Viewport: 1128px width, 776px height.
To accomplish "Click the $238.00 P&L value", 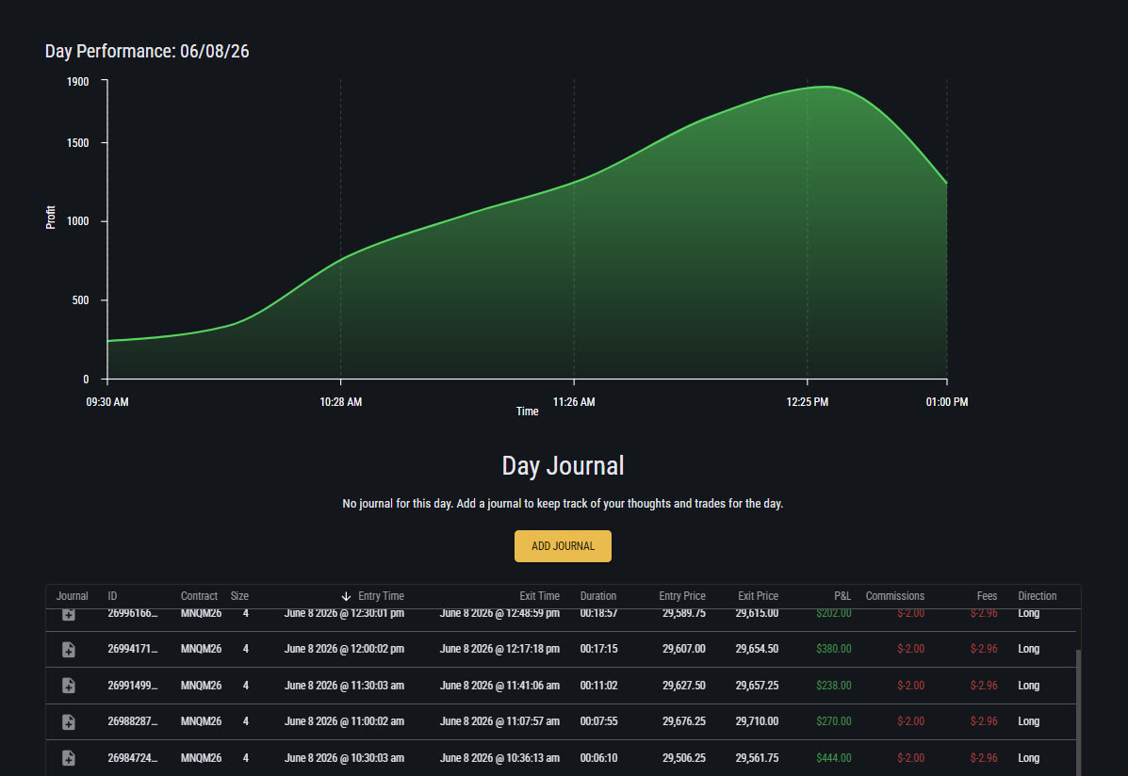I will click(x=834, y=686).
